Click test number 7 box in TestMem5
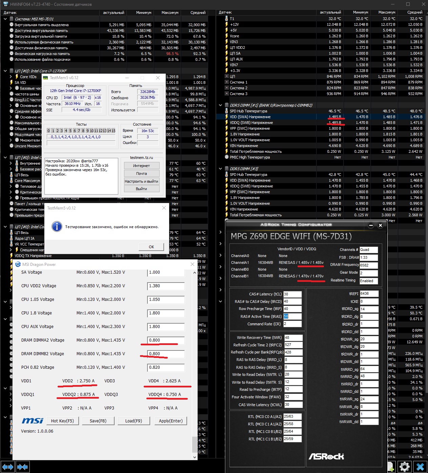This screenshot has height=473, width=428. tap(79, 131)
